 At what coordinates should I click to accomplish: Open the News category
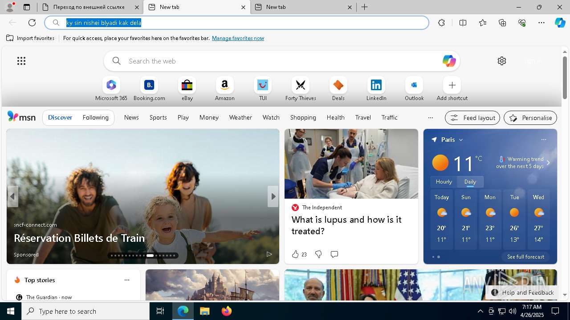click(x=131, y=117)
